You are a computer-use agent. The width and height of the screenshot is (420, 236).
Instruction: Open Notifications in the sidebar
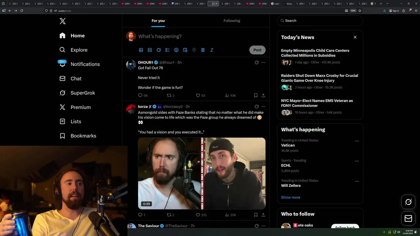tap(79, 64)
